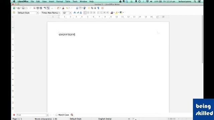
Task: Open the View menu
Action: coord(44,1)
